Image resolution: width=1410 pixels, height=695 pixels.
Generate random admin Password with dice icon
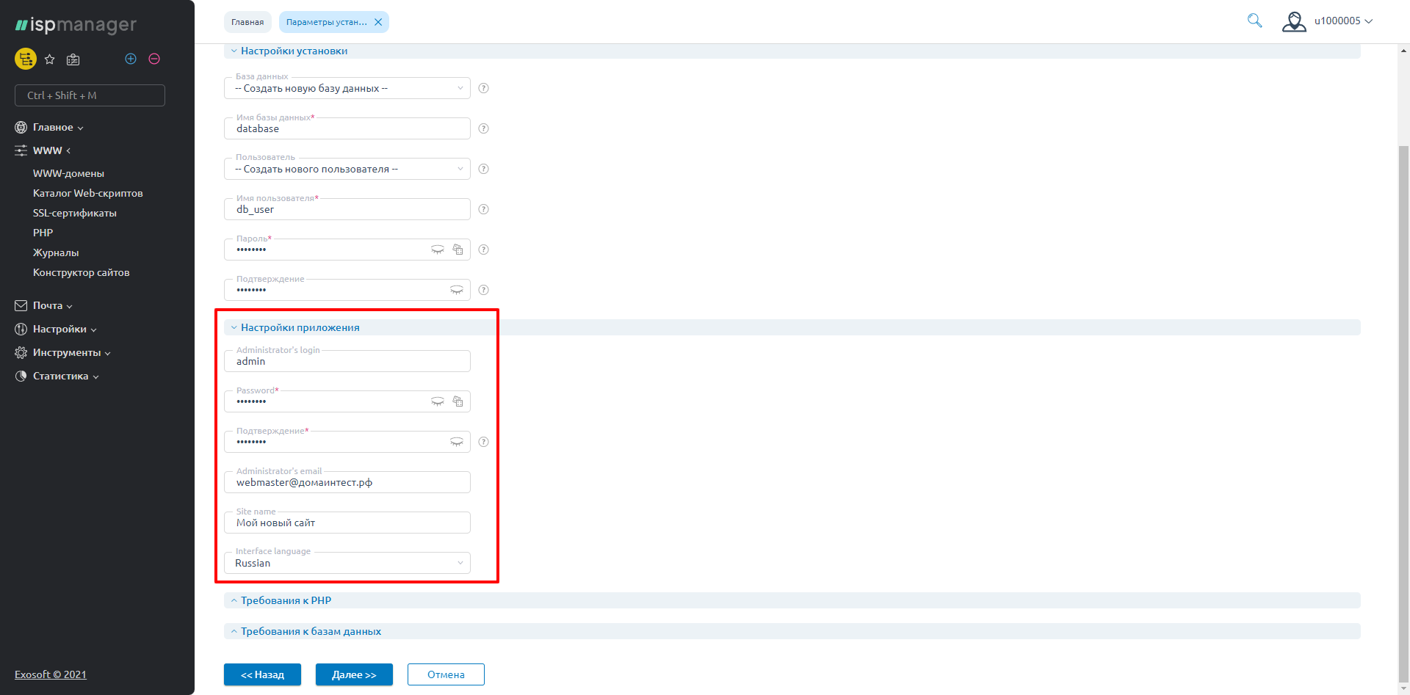[458, 401]
